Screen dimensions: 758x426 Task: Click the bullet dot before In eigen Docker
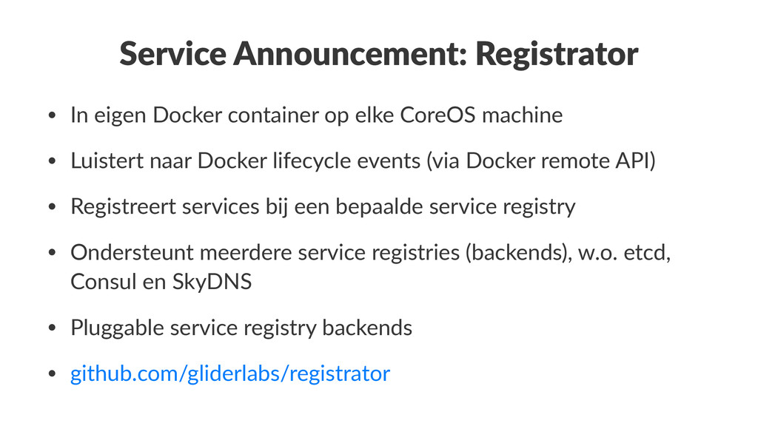53,115
